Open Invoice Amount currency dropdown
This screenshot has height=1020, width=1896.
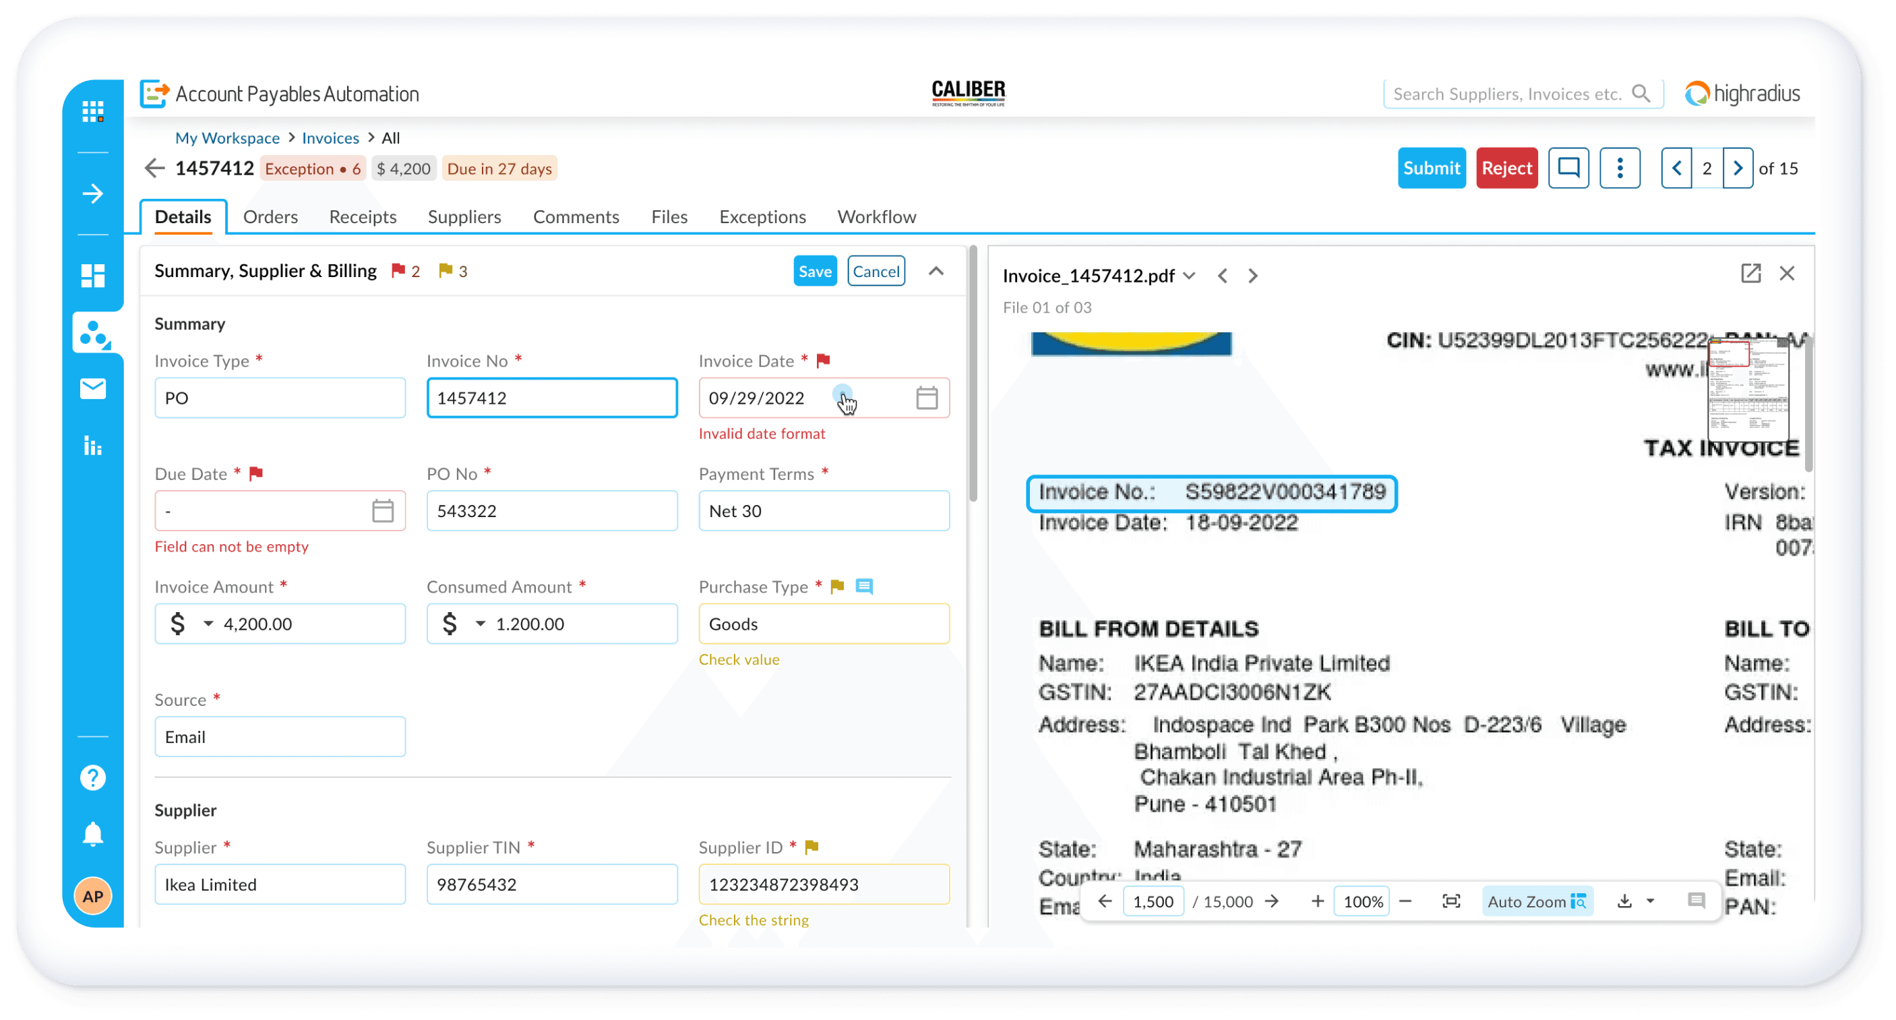coord(208,624)
